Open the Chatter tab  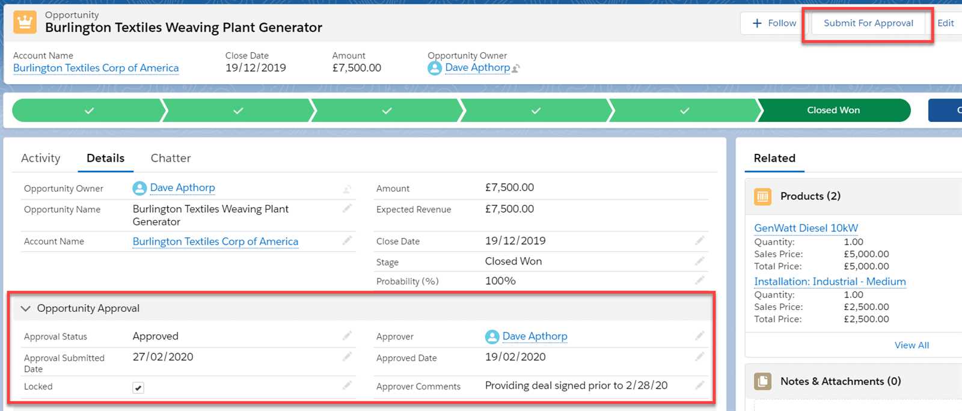[x=171, y=158]
